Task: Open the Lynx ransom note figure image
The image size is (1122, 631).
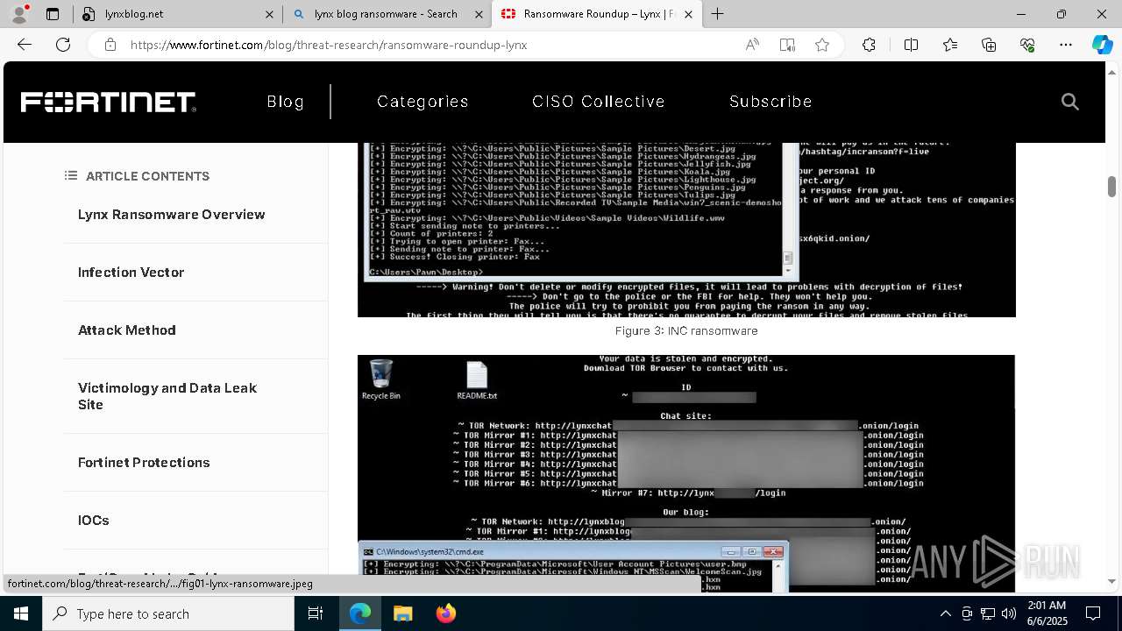Action: pos(686,473)
